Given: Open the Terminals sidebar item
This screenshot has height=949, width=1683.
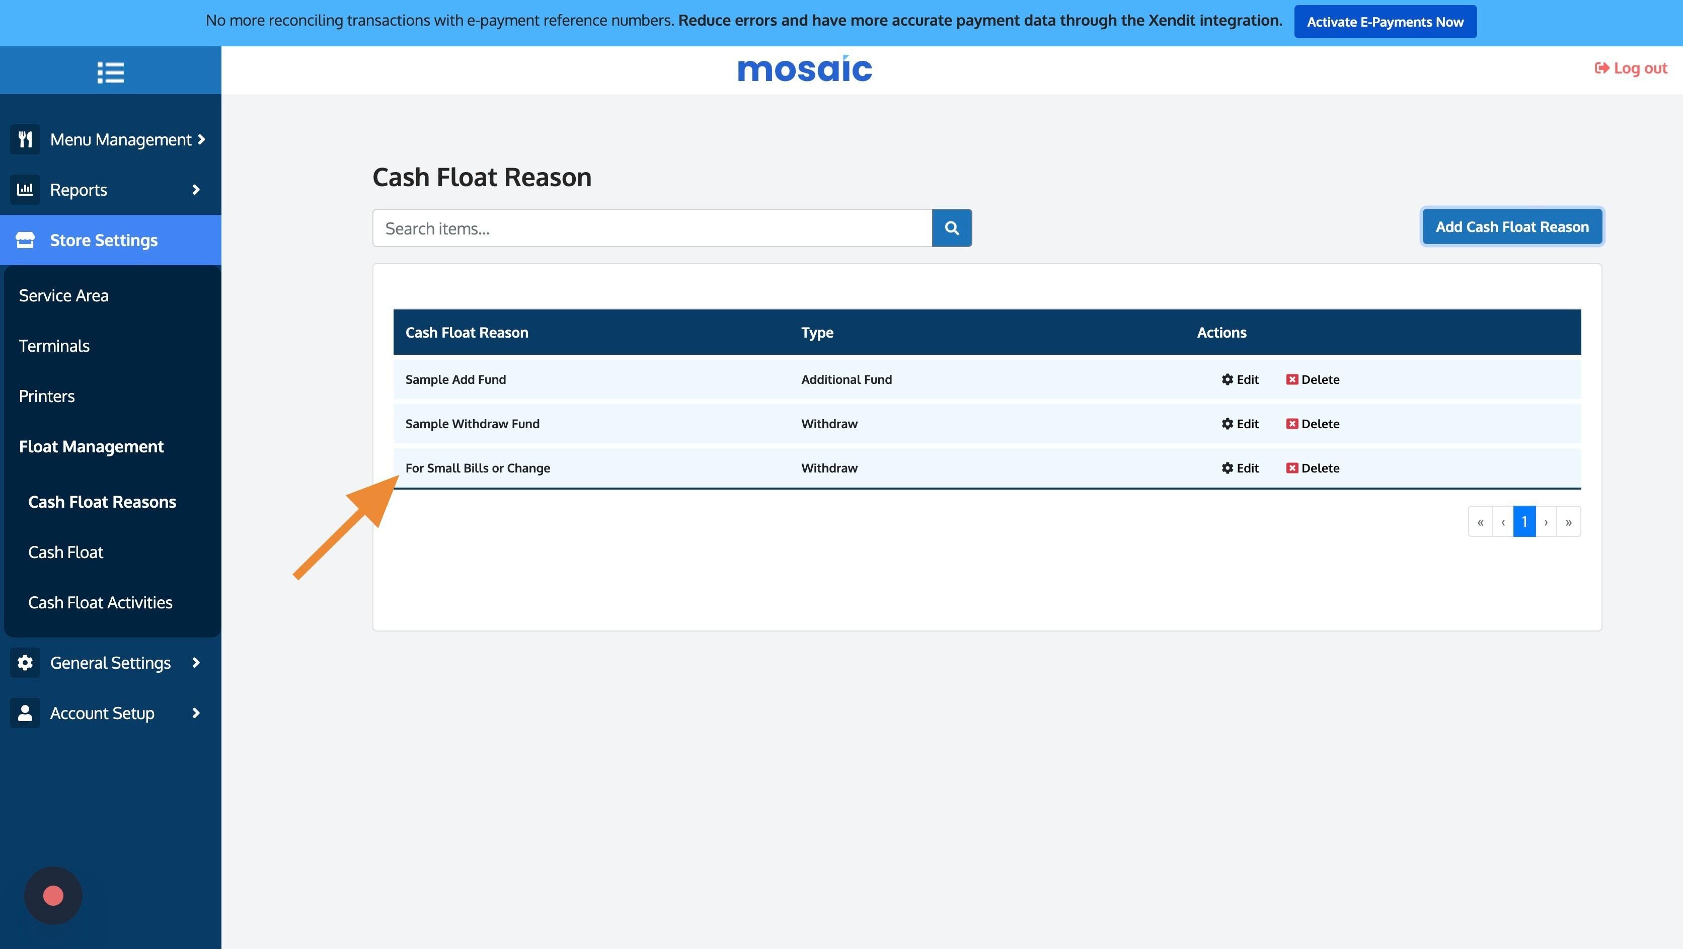Looking at the screenshot, I should [x=54, y=346].
